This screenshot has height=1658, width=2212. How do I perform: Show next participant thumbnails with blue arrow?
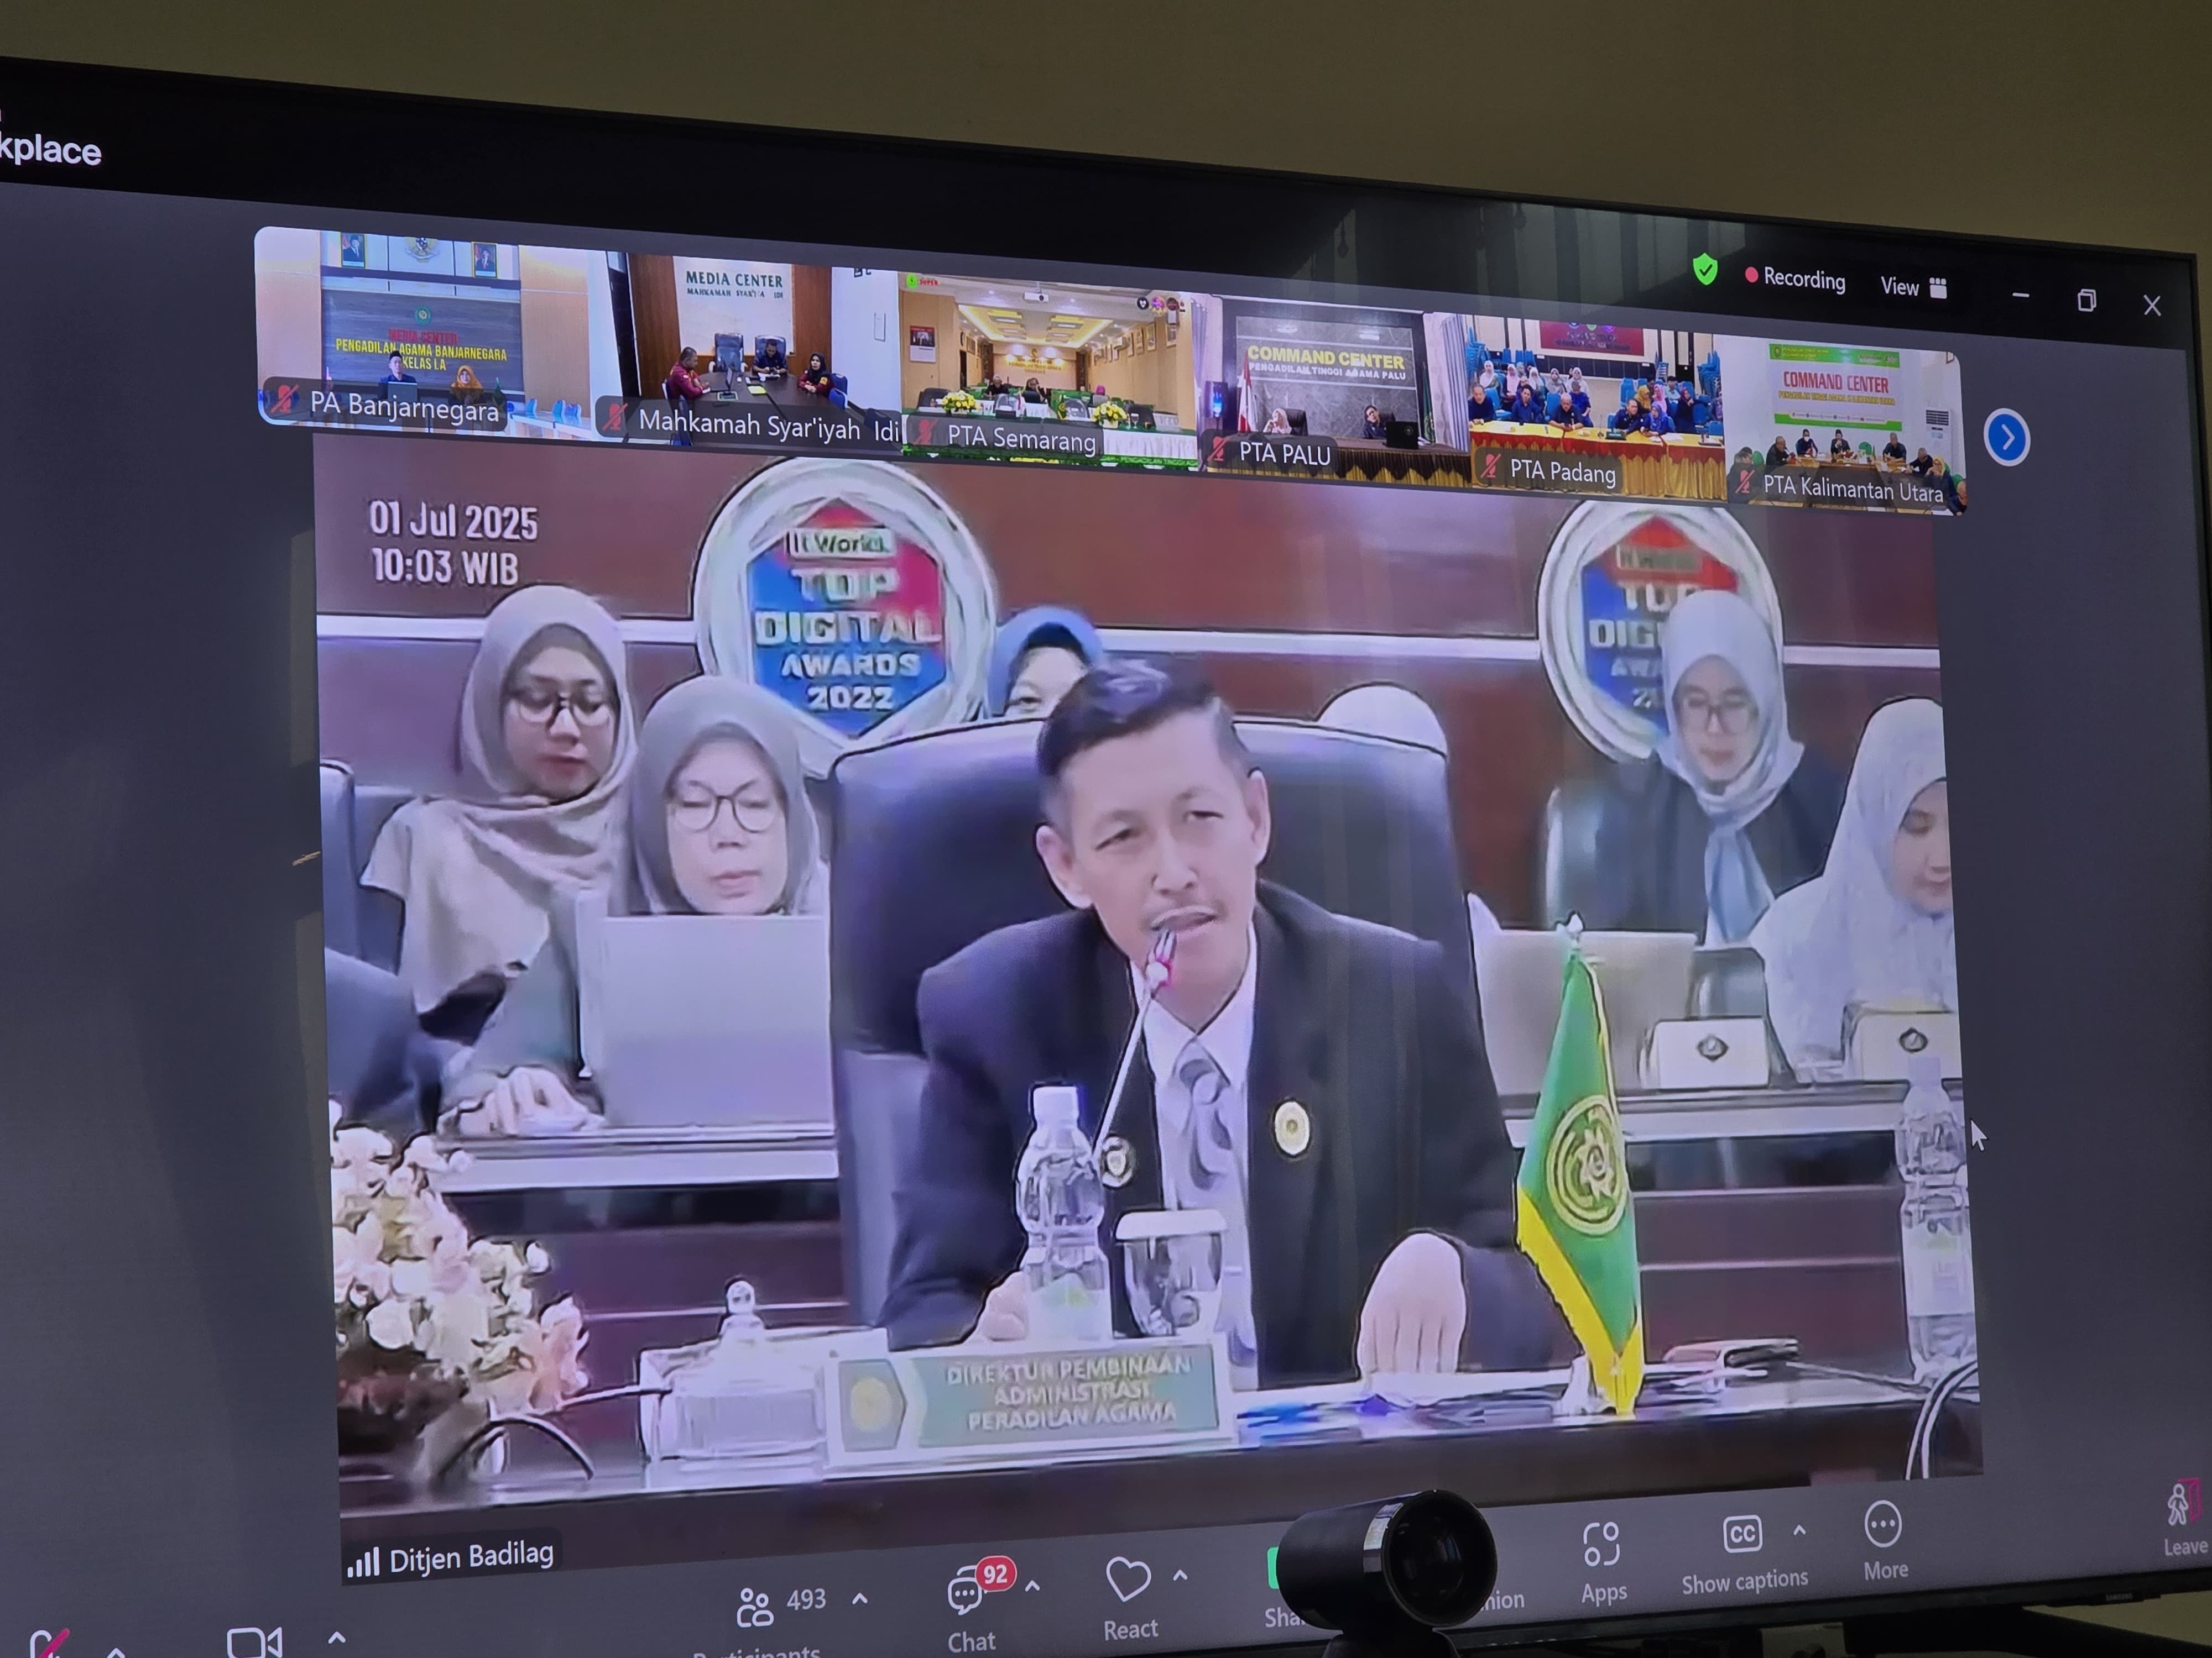(x=2006, y=438)
